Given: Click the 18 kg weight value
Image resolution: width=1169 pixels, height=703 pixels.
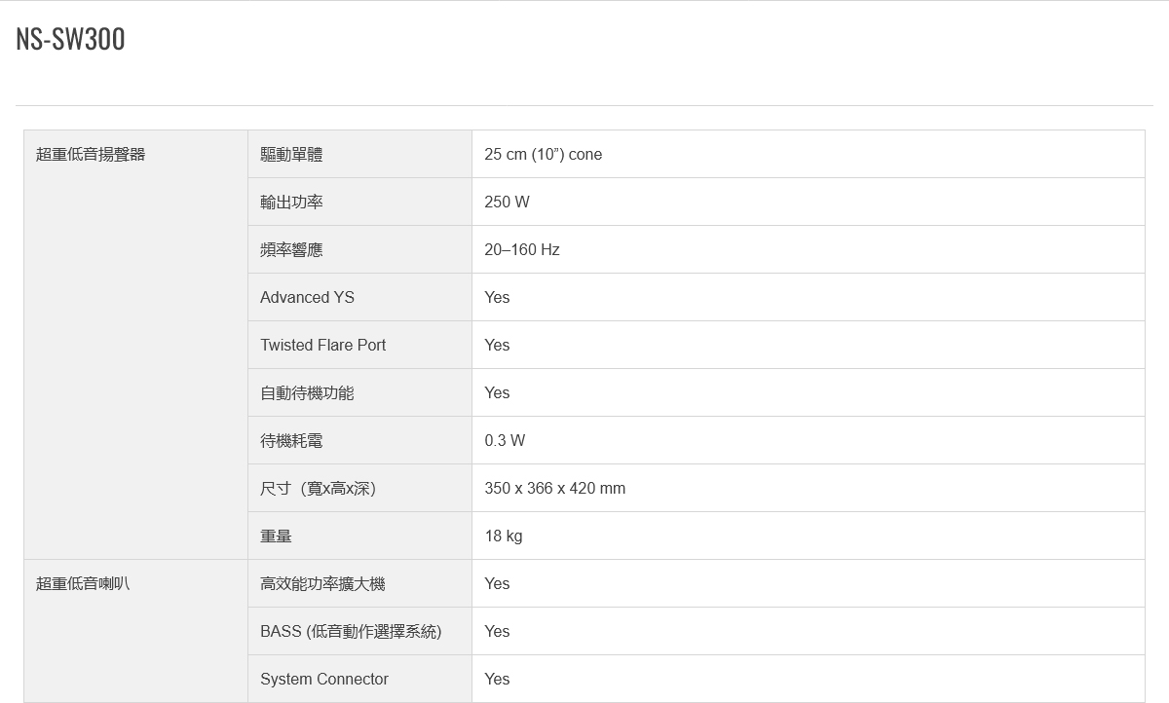Looking at the screenshot, I should point(504,536).
